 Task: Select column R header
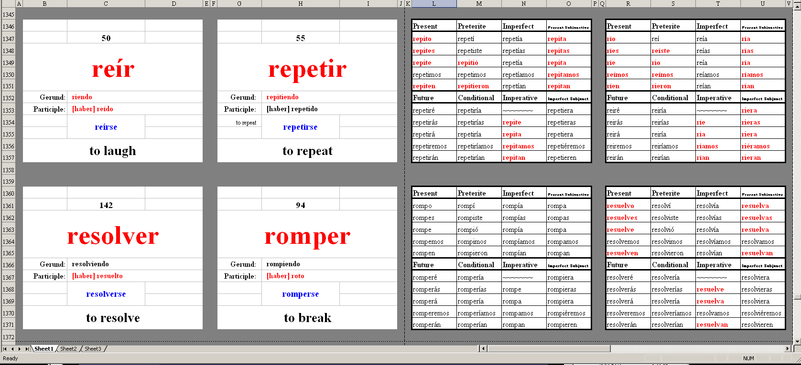[x=628, y=3]
